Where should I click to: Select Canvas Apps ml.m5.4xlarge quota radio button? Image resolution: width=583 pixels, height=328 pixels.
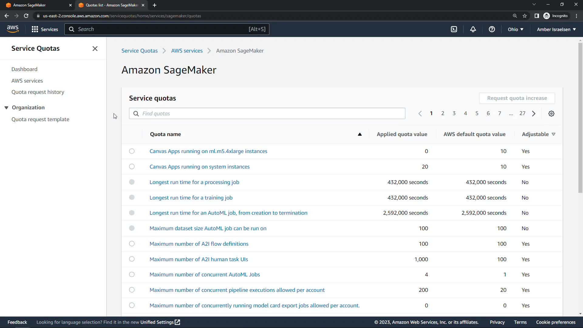coord(131,151)
